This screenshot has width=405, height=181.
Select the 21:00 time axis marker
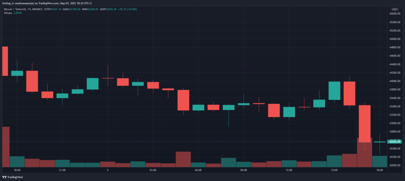click(x=62, y=170)
